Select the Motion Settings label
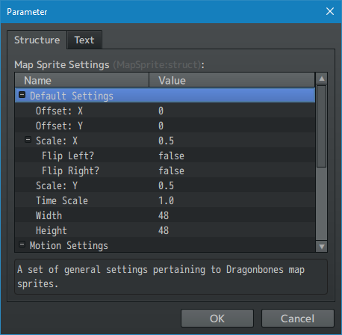 69,245
